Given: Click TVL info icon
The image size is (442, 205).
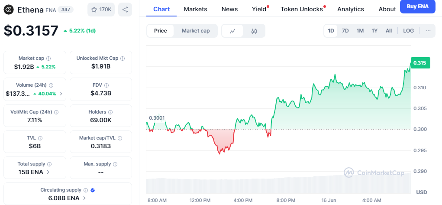Looking at the screenshot, I should click(40, 138).
